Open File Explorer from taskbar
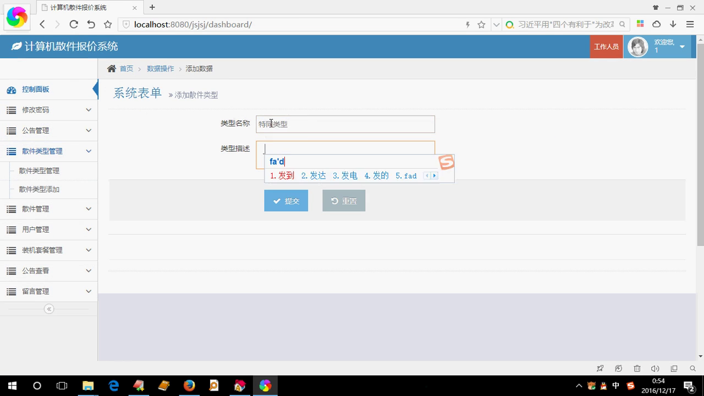 coord(88,386)
